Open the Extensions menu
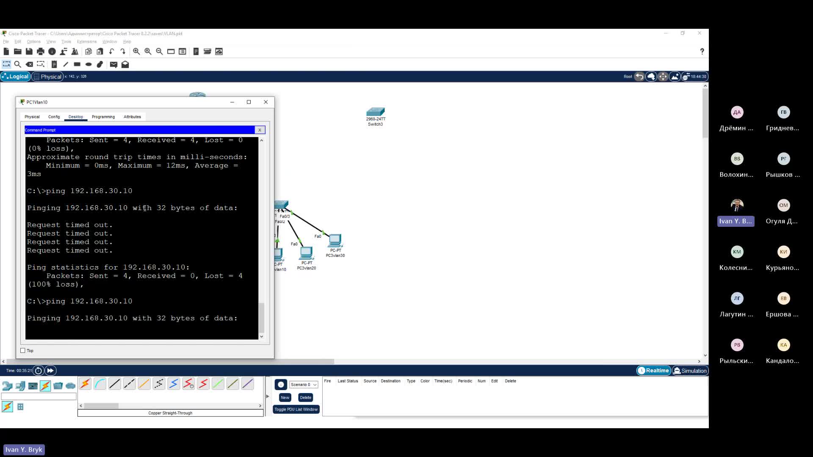This screenshot has height=457, width=813. click(x=87, y=41)
